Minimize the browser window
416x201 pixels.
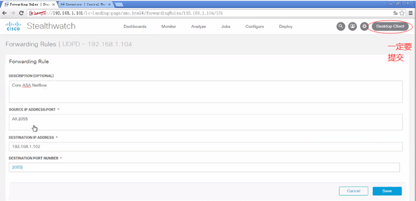point(391,3)
